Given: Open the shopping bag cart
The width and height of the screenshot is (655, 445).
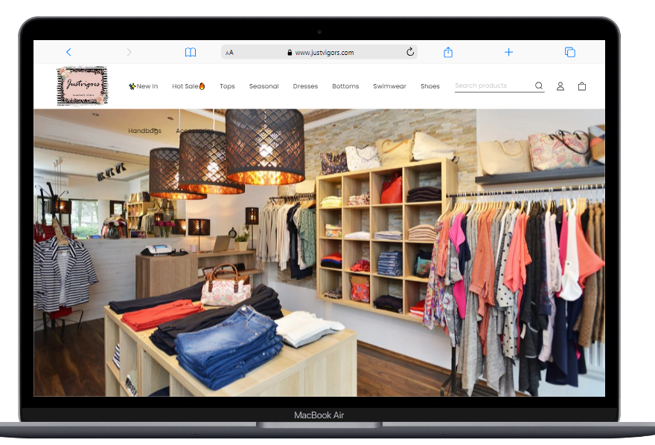Looking at the screenshot, I should (582, 86).
